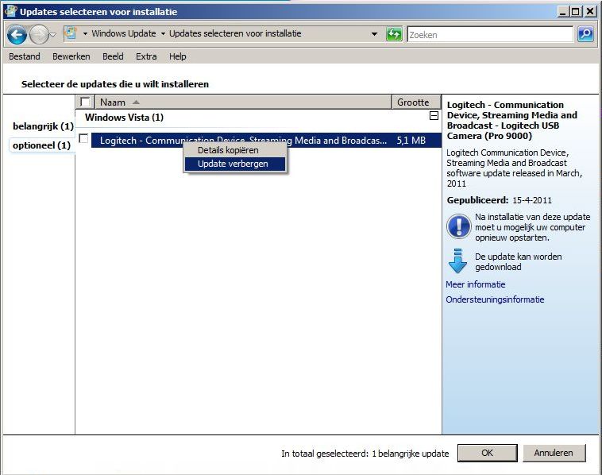The image size is (602, 475).
Task: Check the Logitech update checkbox
Action: (84, 139)
